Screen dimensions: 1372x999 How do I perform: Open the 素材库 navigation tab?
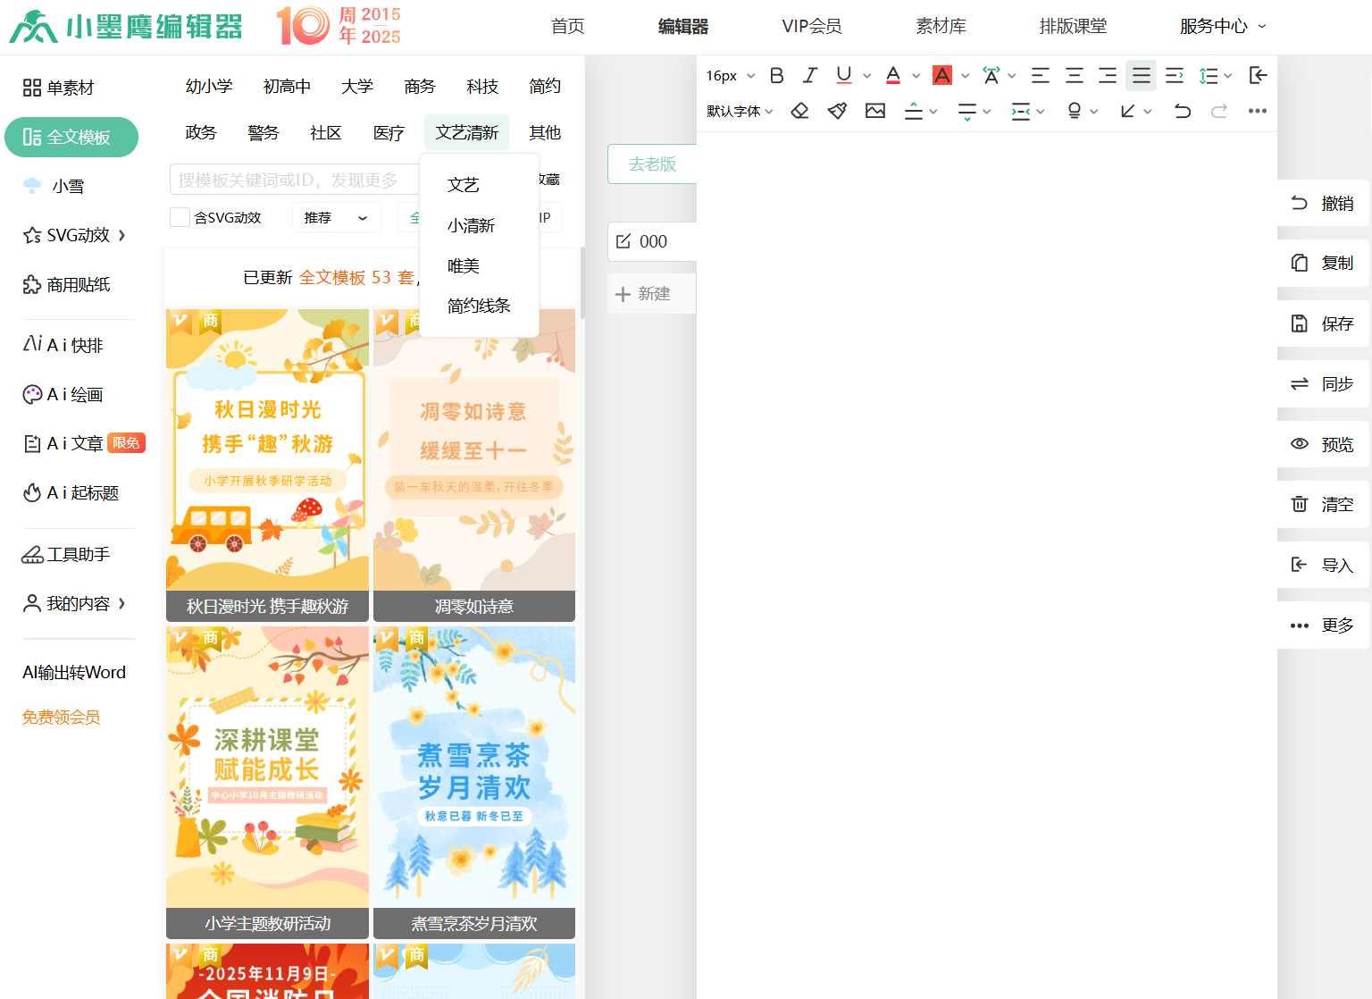(941, 27)
